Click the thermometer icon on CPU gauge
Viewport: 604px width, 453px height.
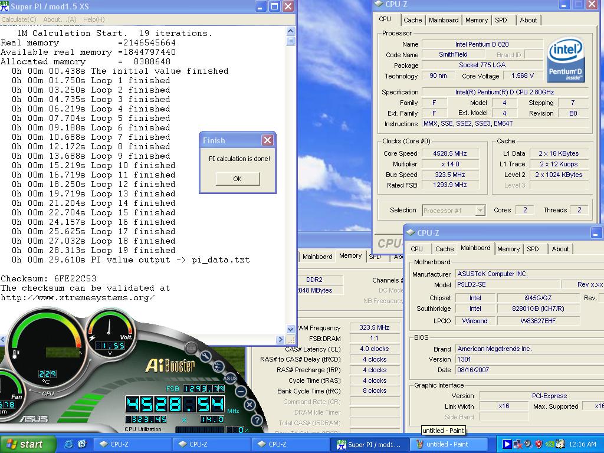click(15, 353)
